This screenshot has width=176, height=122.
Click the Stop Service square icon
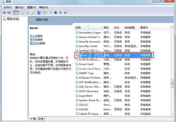(55, 13)
